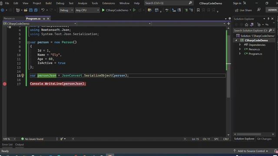
Task: Collapse the var person code block
Action: 29,42
